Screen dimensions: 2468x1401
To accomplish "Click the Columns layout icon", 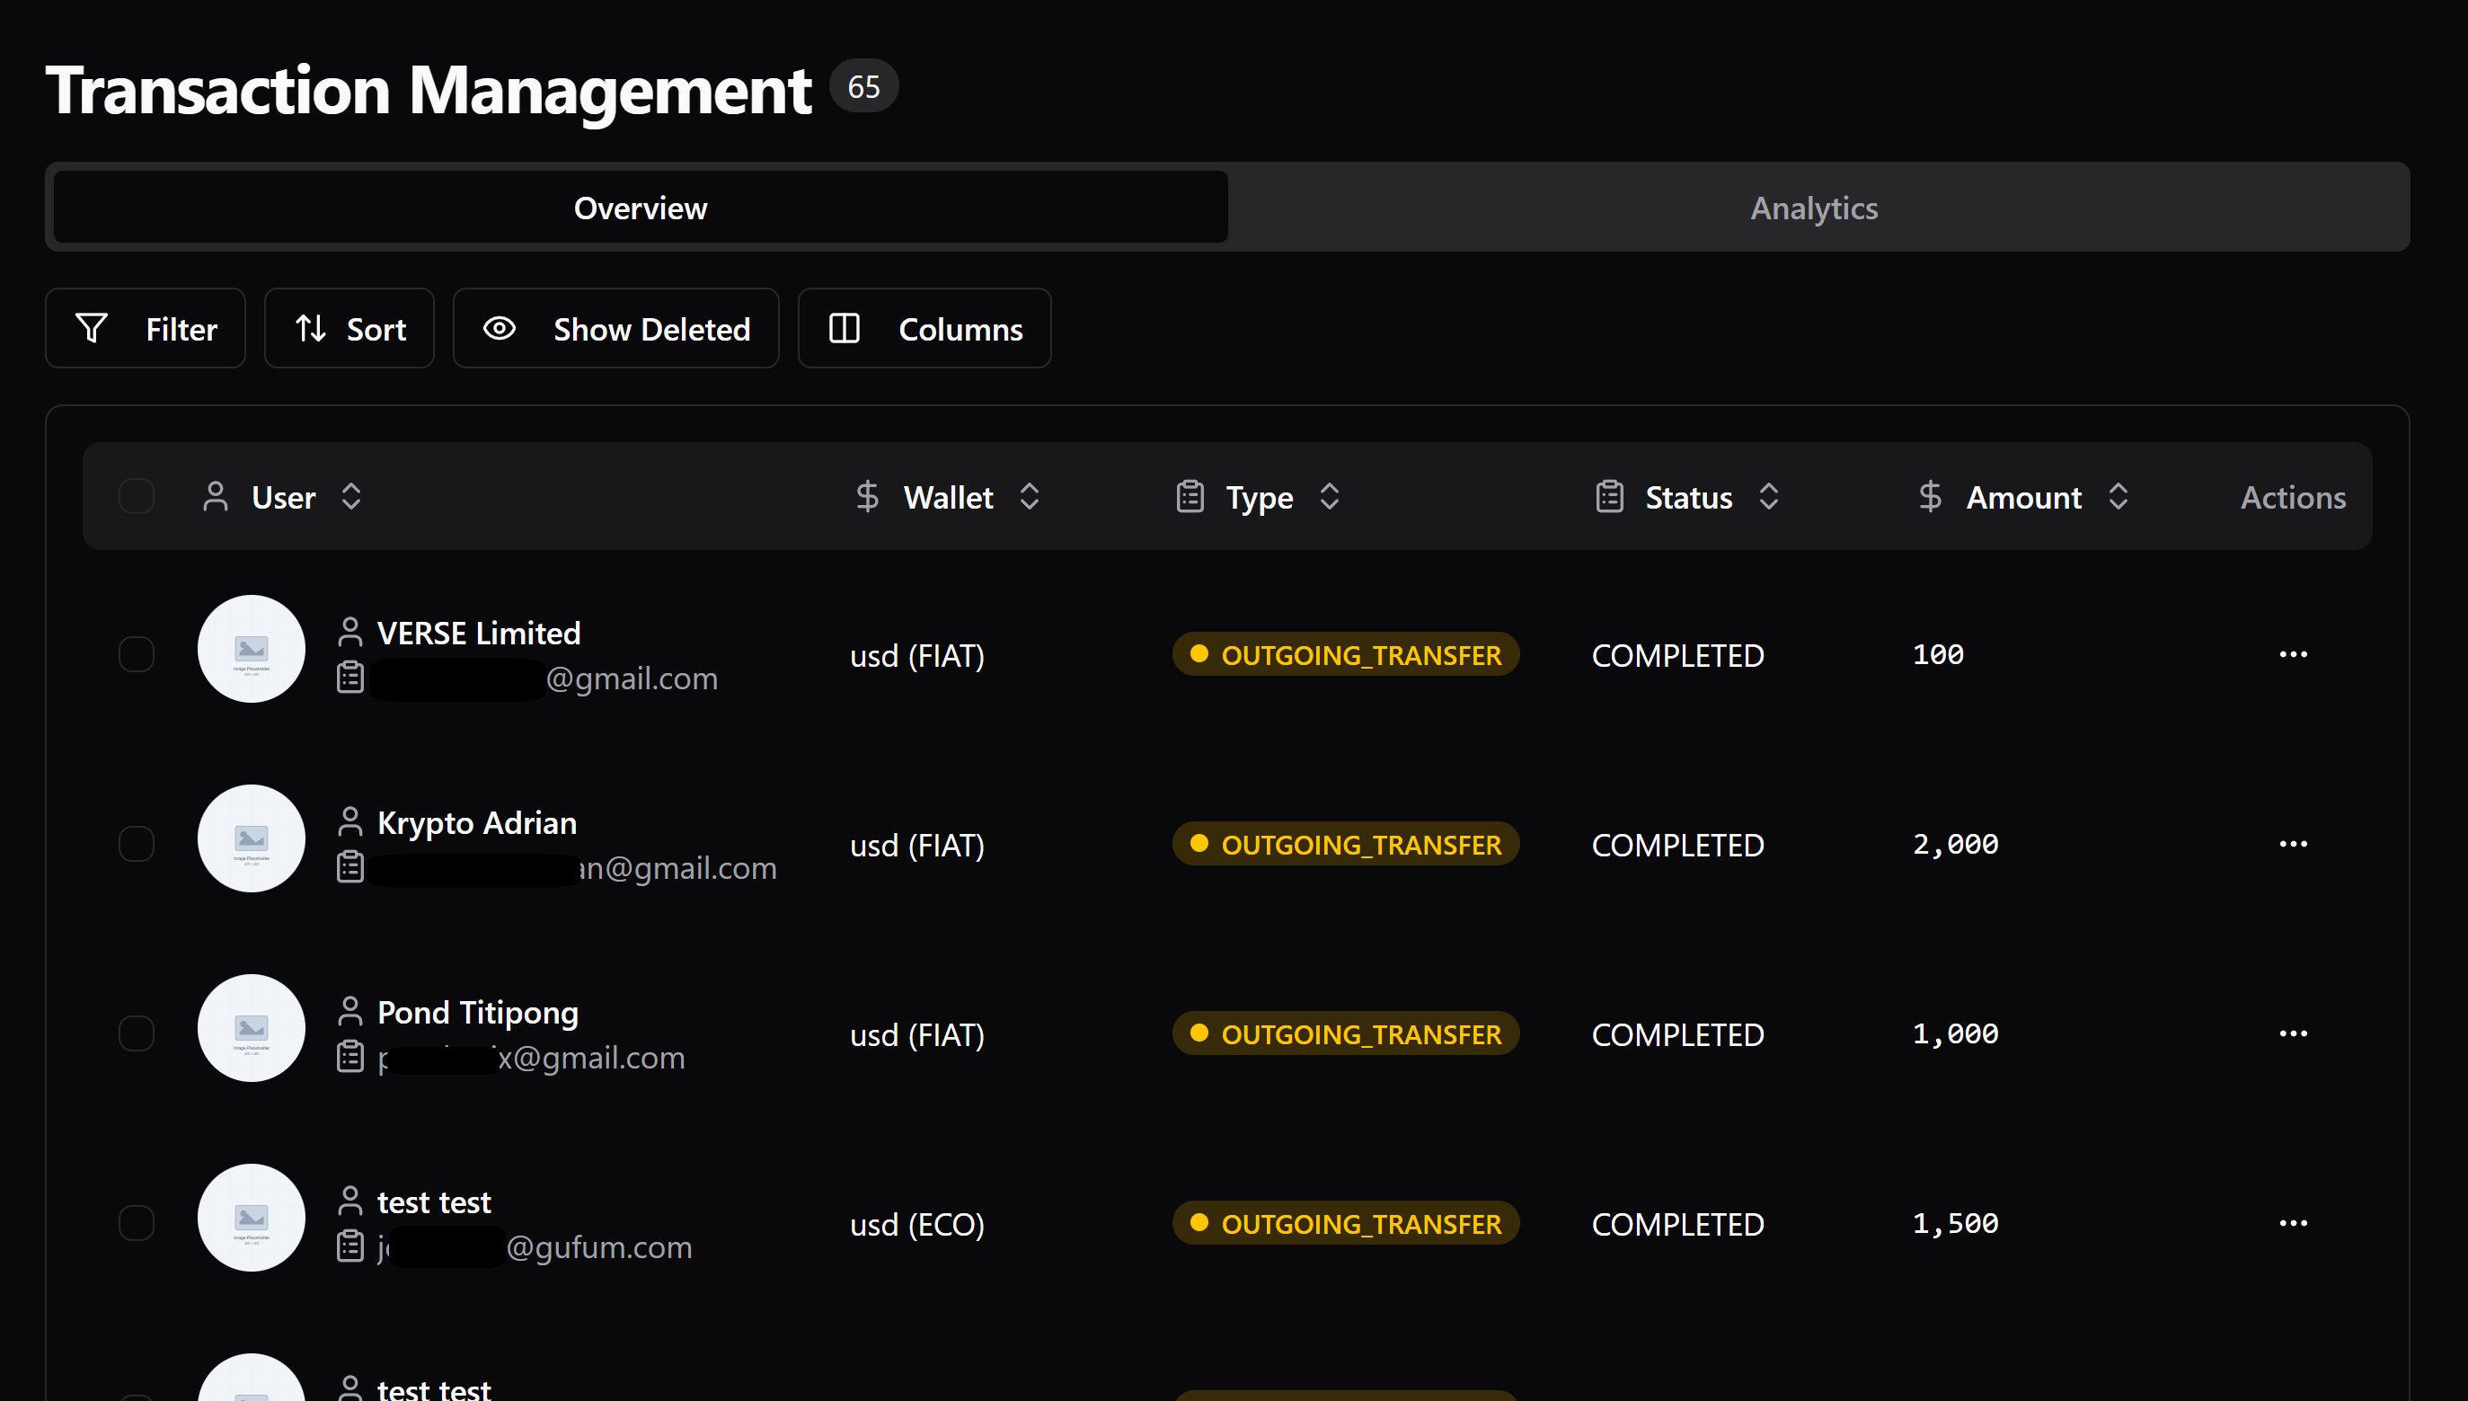I will click(x=844, y=328).
